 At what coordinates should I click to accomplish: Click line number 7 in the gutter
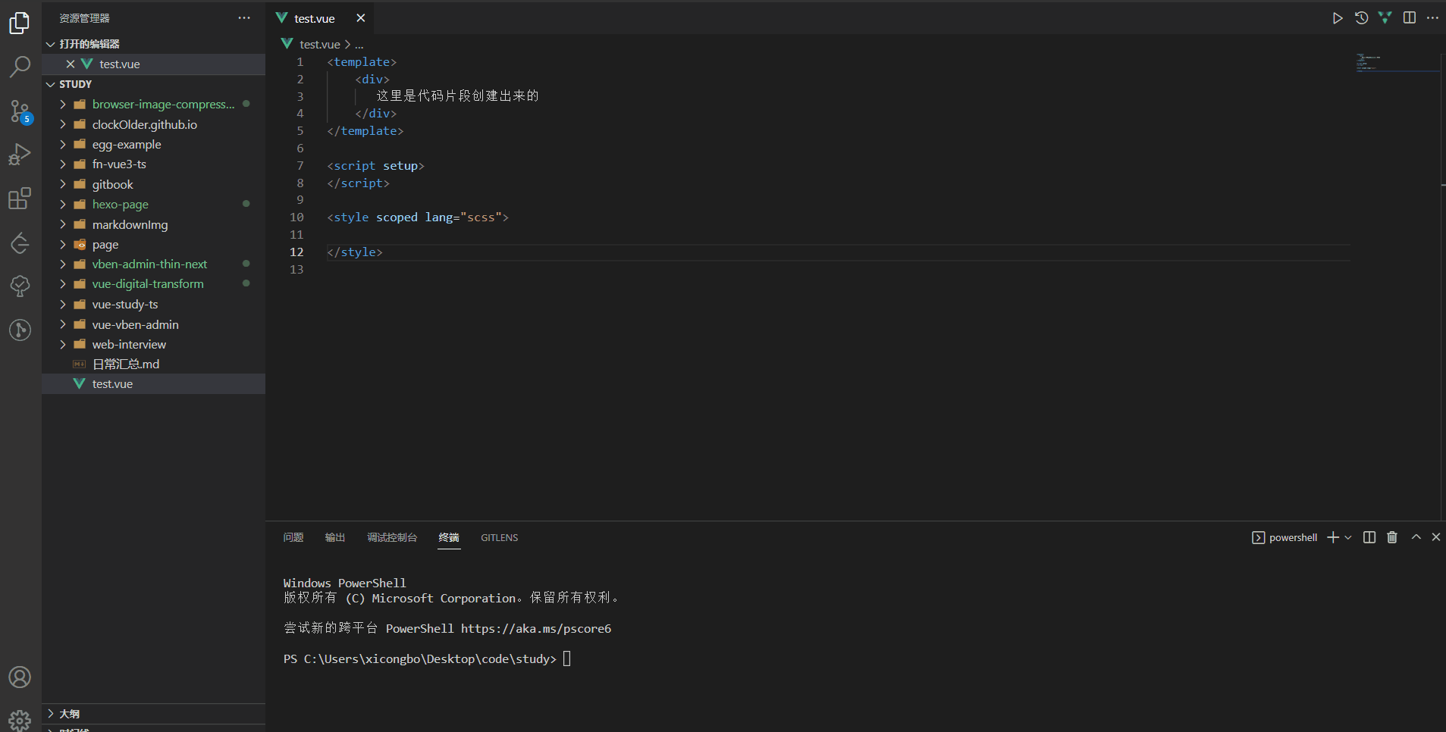pyautogui.click(x=300, y=166)
